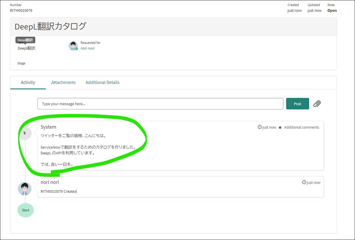This screenshot has width=355, height=240.
Task: Click the Post button
Action: point(298,104)
